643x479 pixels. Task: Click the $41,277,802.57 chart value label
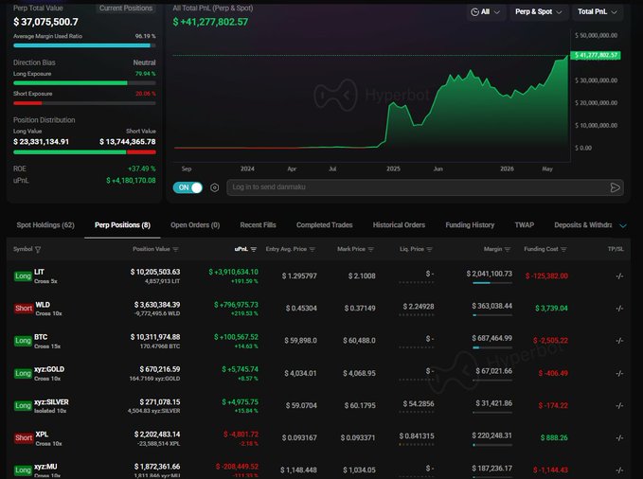click(596, 55)
